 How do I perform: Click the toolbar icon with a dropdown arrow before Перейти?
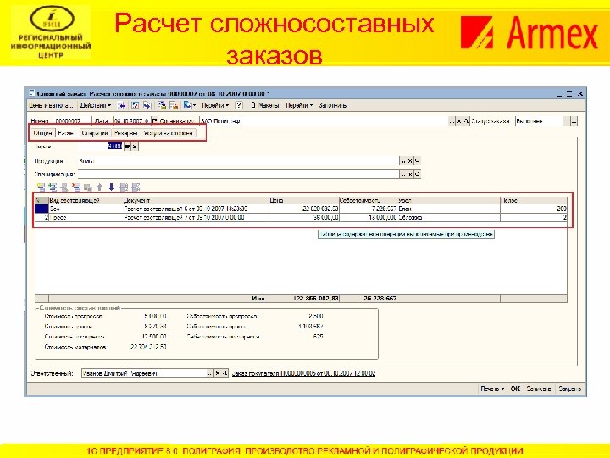(x=189, y=105)
